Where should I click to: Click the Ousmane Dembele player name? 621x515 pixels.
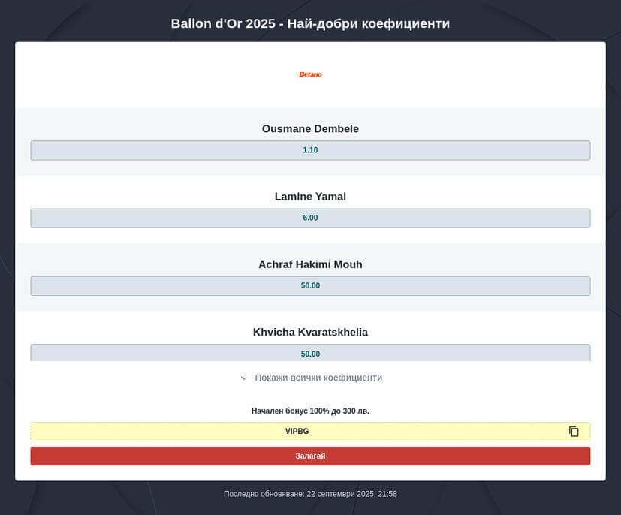pyautogui.click(x=310, y=129)
